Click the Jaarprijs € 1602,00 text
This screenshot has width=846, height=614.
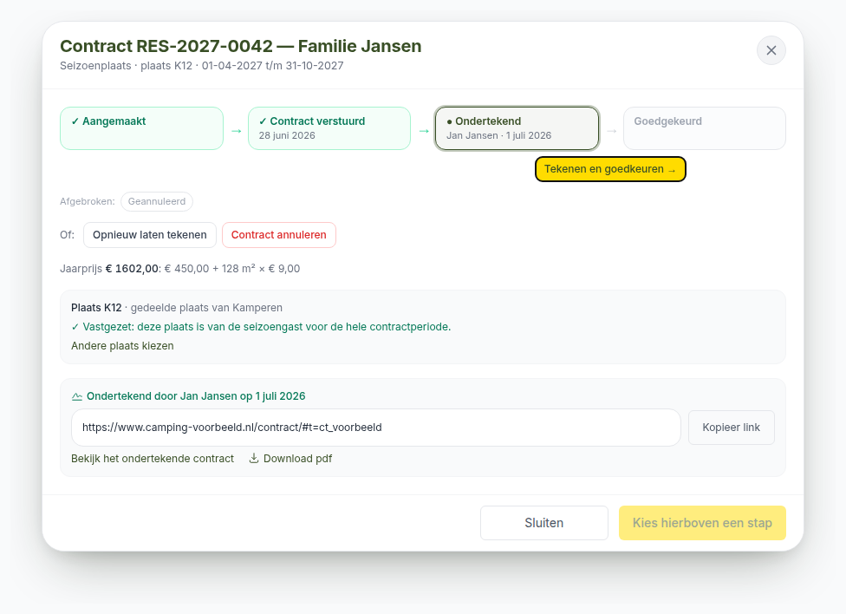pos(109,268)
